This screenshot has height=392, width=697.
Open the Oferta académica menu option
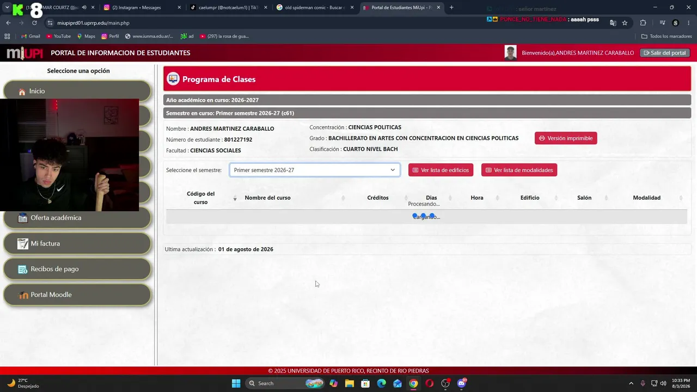77,218
